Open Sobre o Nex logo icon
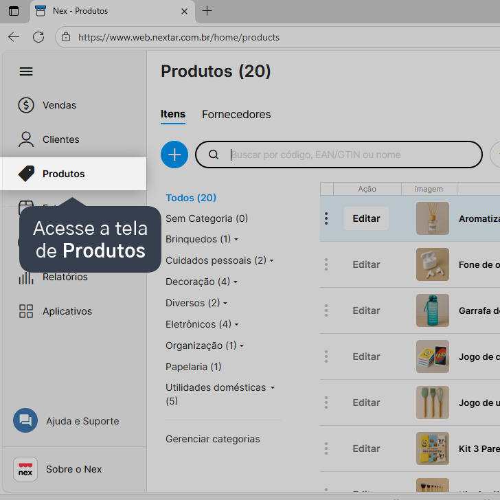This screenshot has width=500, height=500. pos(25,469)
